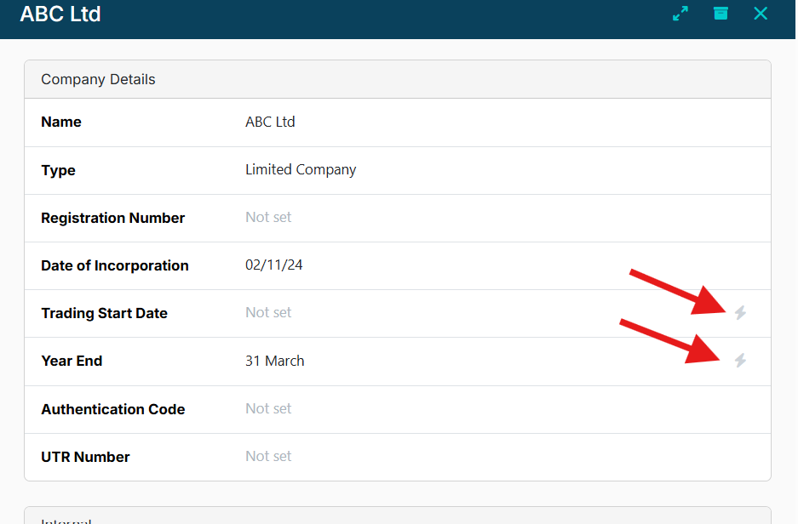Screen dimensions: 798x524
Task: Click the Date of Incorporation label
Action: coord(115,265)
